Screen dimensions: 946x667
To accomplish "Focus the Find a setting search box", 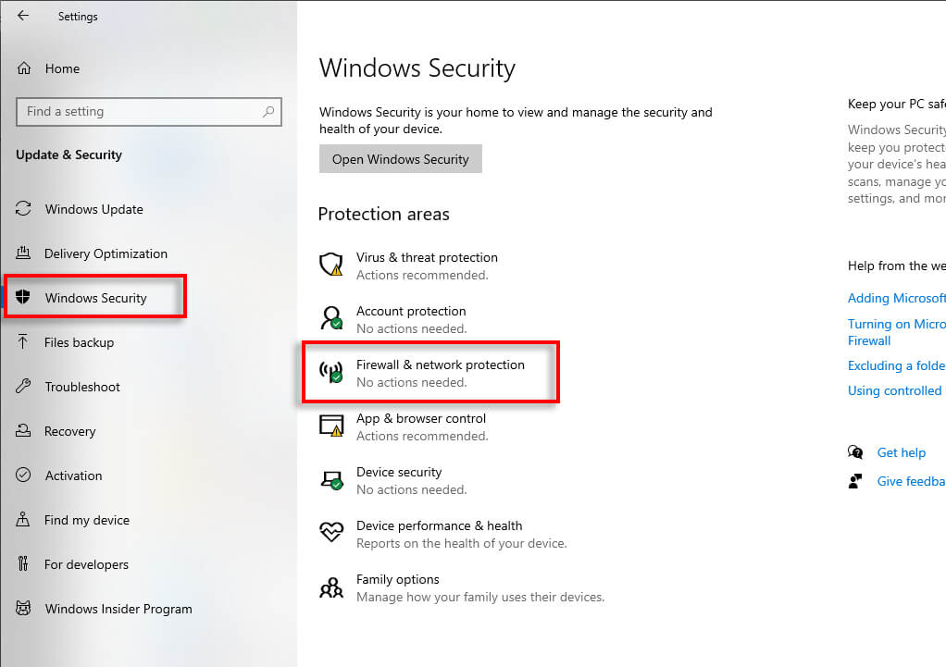I will pos(139,112).
